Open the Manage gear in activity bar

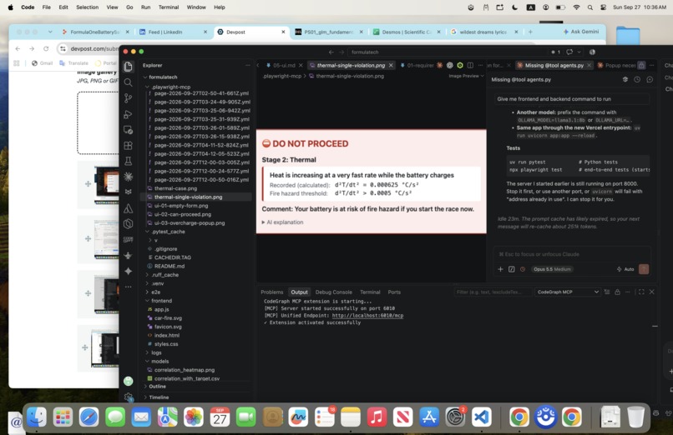click(x=128, y=397)
